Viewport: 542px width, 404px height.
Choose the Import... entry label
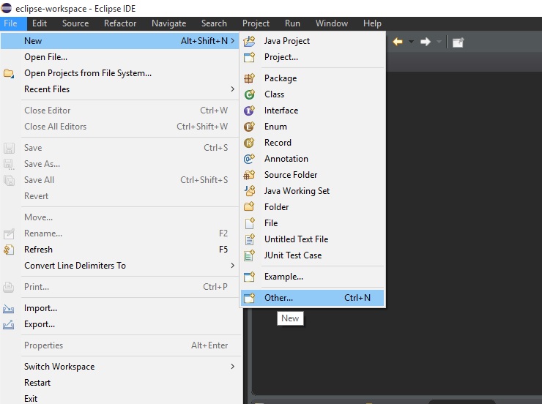40,308
